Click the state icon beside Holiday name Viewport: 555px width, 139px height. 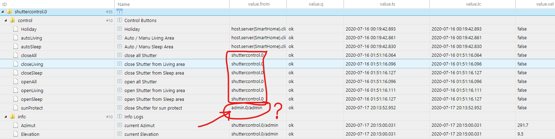120,29
